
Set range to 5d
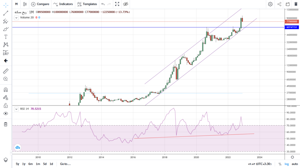[45, 164]
